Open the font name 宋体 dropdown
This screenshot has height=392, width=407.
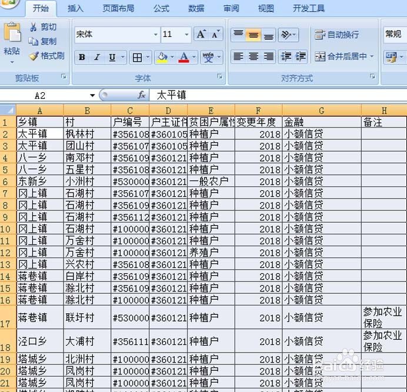click(x=155, y=35)
